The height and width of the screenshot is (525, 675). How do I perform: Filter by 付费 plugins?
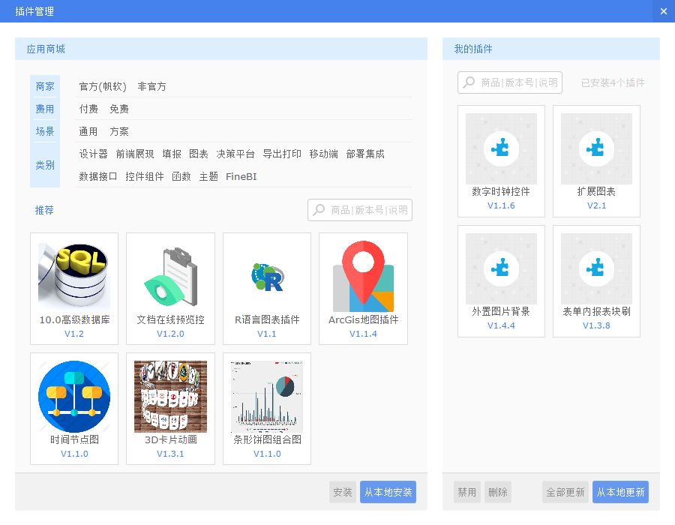88,109
